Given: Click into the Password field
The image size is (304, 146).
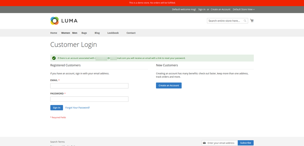Looking at the screenshot, I should click(x=89, y=99).
